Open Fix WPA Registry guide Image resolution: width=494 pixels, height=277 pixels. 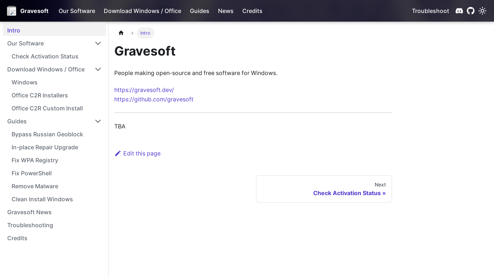click(x=35, y=160)
